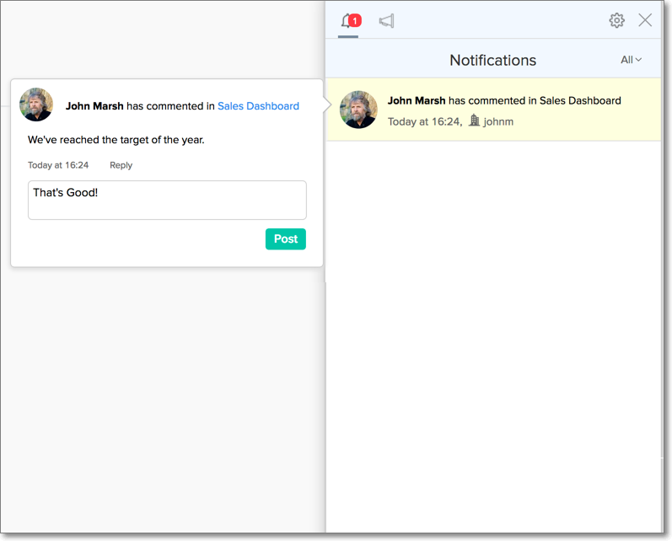Open notification settings gear
This screenshot has height=541, width=672.
point(617,20)
